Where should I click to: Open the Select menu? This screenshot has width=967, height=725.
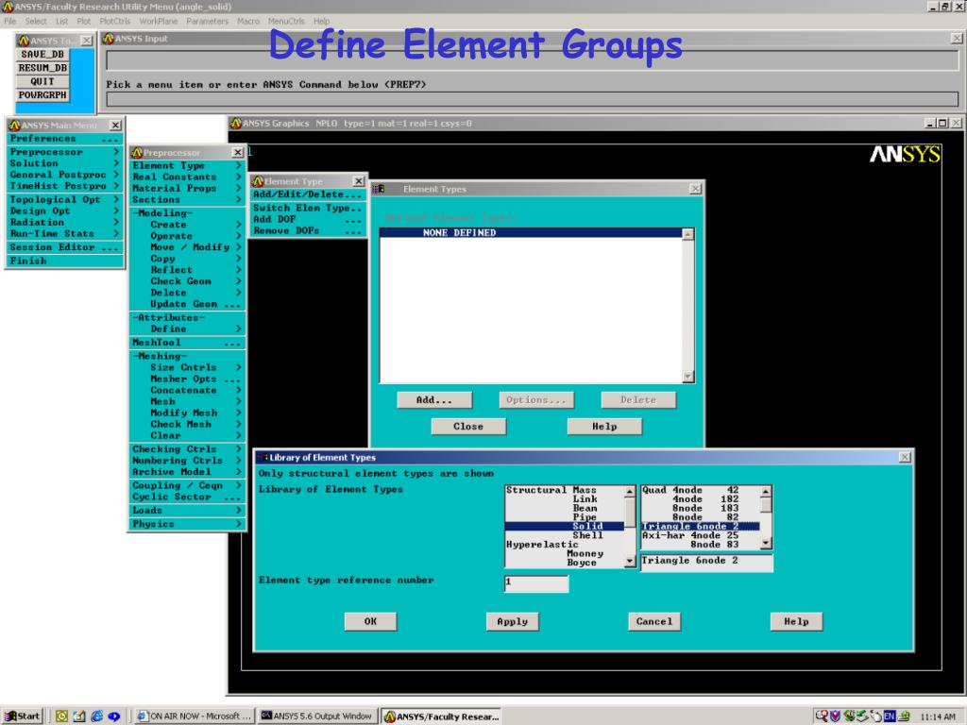tap(36, 21)
